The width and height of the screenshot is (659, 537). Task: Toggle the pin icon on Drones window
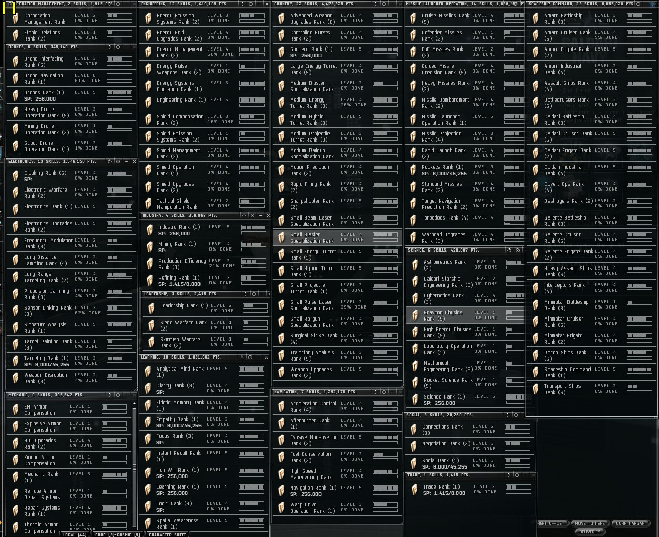click(x=109, y=47)
